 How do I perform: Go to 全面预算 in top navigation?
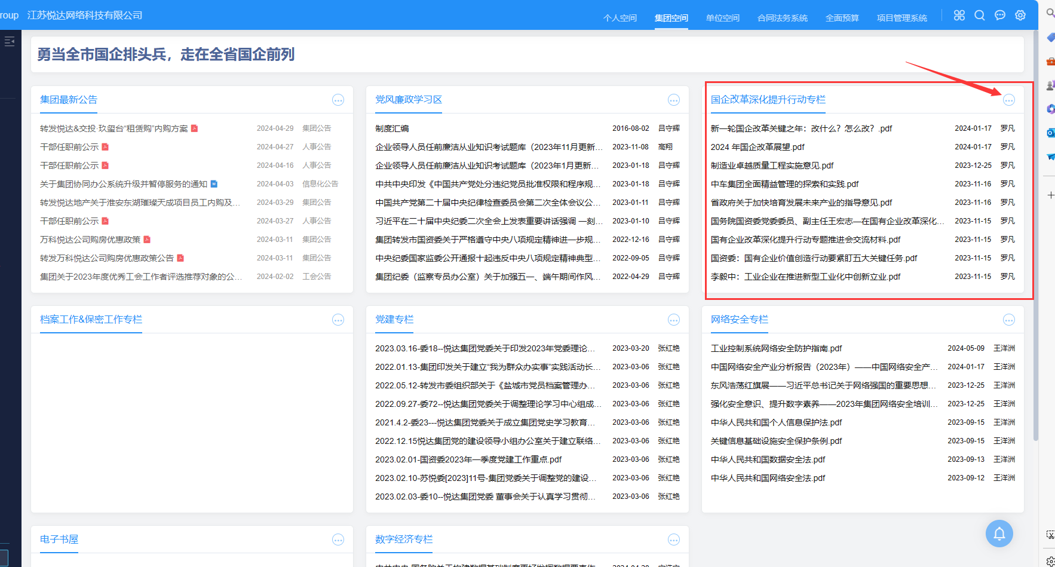click(x=842, y=18)
